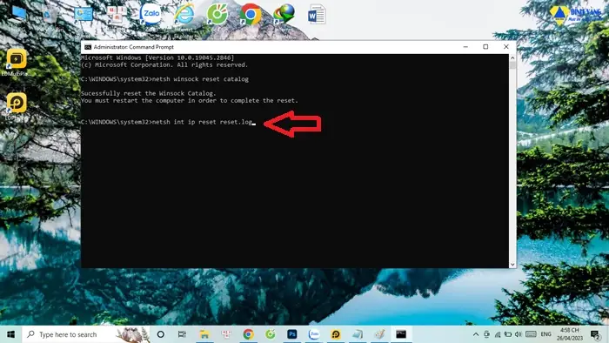This screenshot has width=609, height=343.
Task: Show hidden system tray icons
Action: [476, 334]
